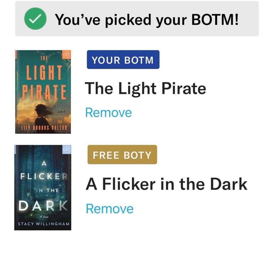Tap "IN THE" text on Flicker cover

click(x=47, y=190)
